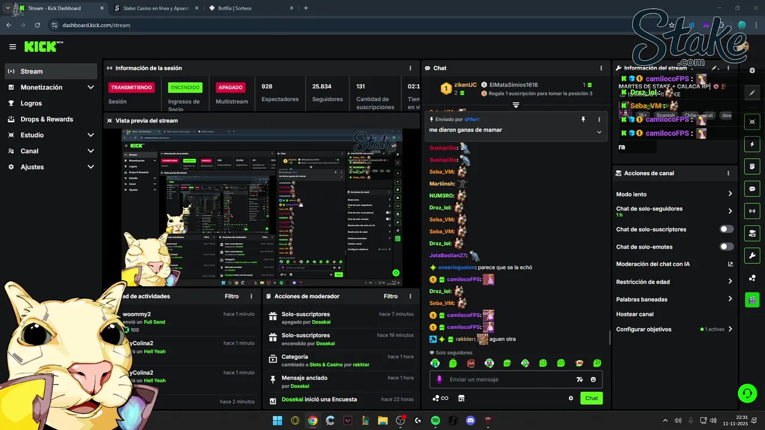Click the screen capture icon in right toolbar
This screenshot has width=765, height=430.
click(x=752, y=122)
